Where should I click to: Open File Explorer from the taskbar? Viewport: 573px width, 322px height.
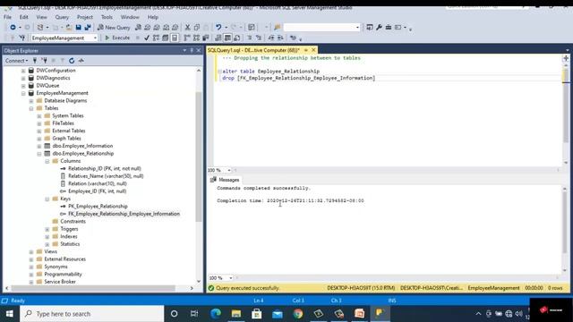click(236, 314)
